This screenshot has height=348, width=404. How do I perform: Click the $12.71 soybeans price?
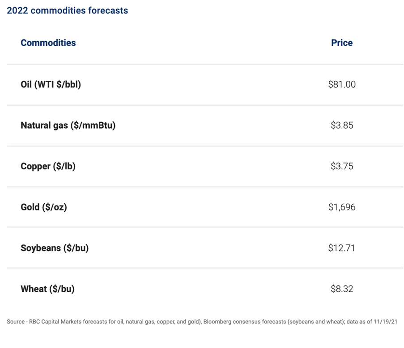click(342, 248)
